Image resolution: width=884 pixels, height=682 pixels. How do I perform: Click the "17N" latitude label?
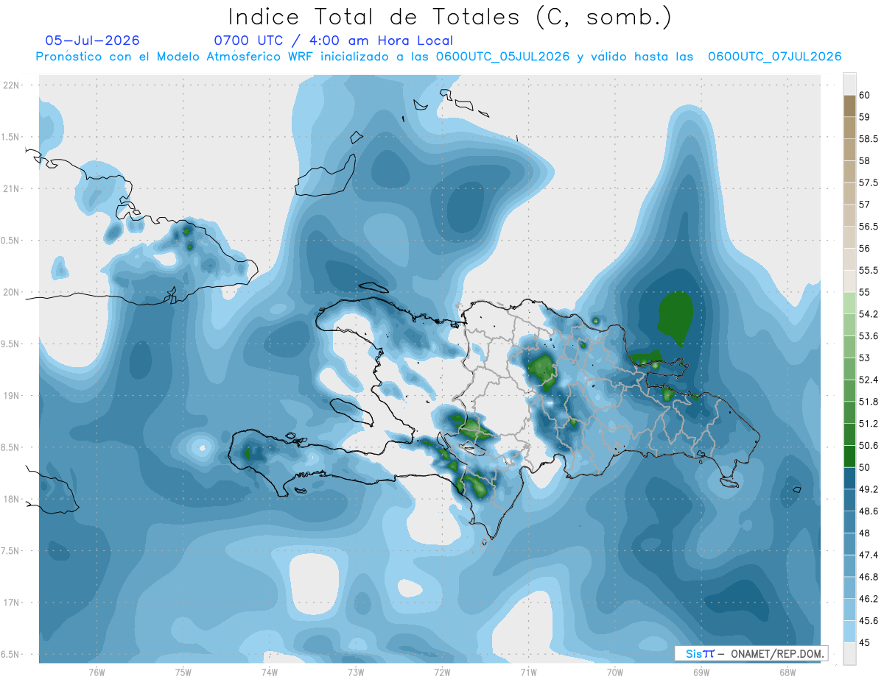(x=11, y=603)
